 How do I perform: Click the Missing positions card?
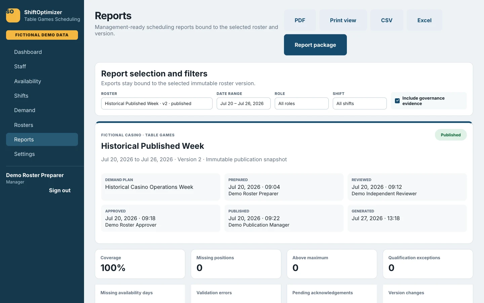click(x=236, y=264)
